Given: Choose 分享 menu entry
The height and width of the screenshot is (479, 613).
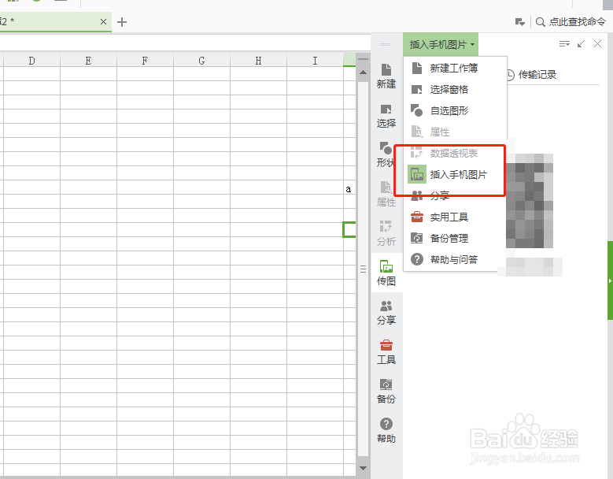Looking at the screenshot, I should click(x=455, y=195).
